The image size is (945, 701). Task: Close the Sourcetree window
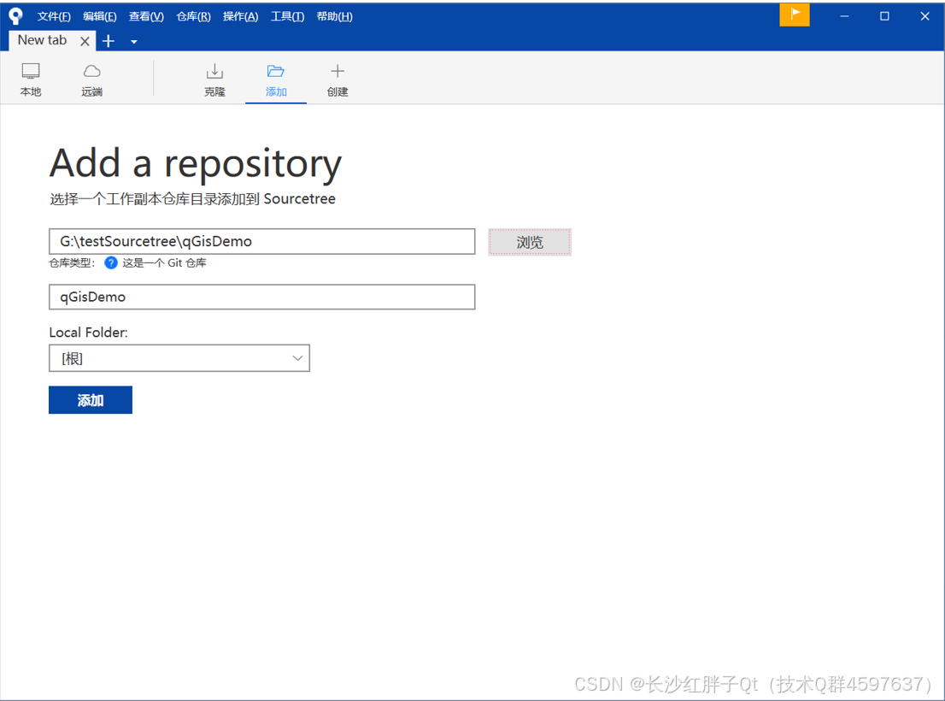pos(924,16)
